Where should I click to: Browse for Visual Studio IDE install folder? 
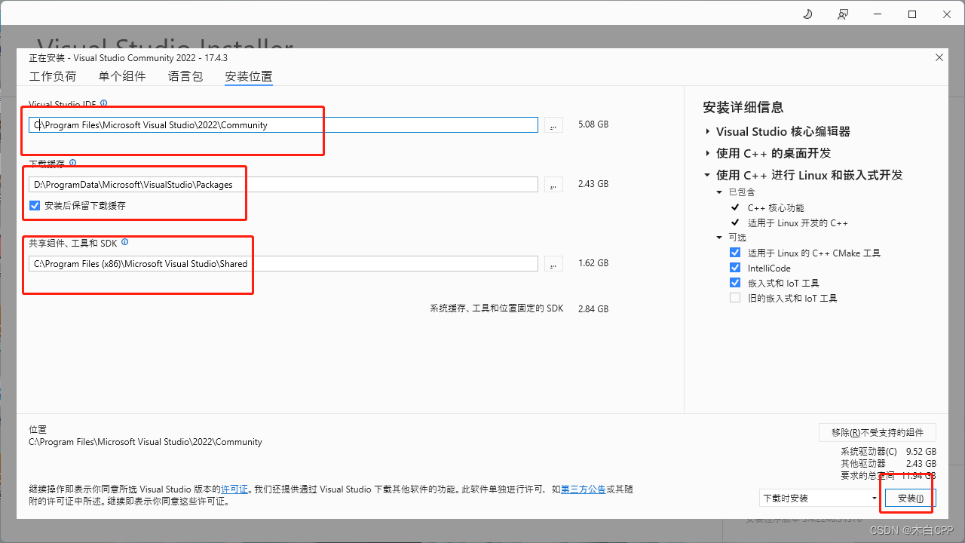tap(553, 124)
